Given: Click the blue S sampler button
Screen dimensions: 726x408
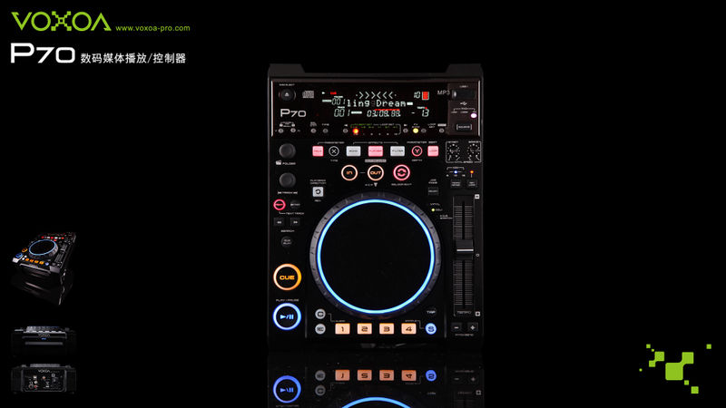Looking at the screenshot, I should (x=430, y=329).
